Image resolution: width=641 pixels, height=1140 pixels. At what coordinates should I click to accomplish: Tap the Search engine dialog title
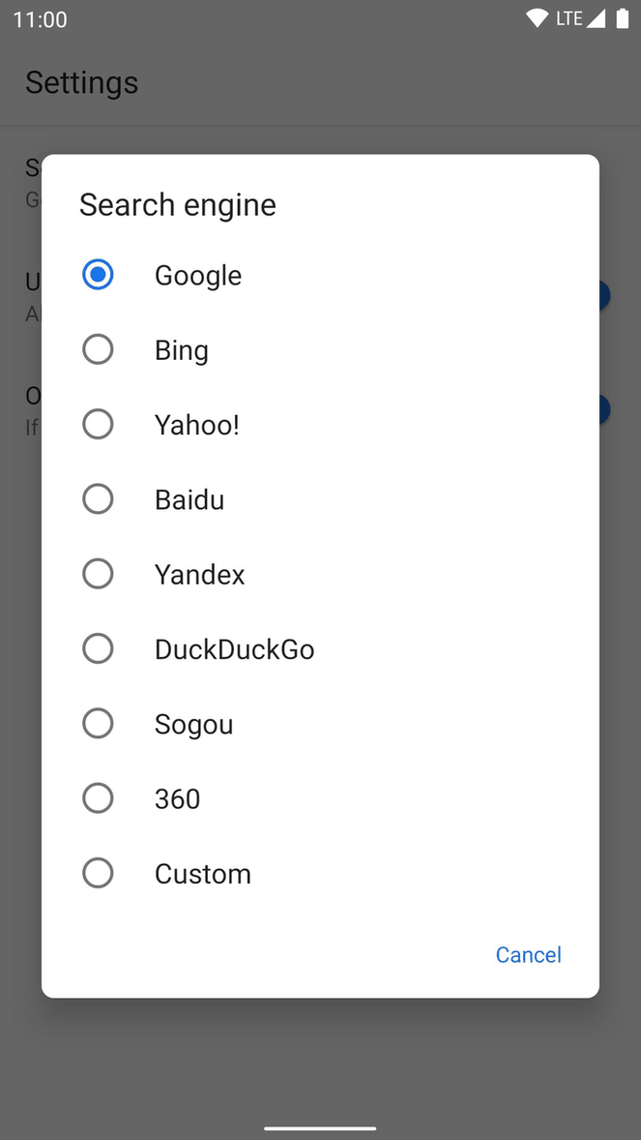point(177,204)
